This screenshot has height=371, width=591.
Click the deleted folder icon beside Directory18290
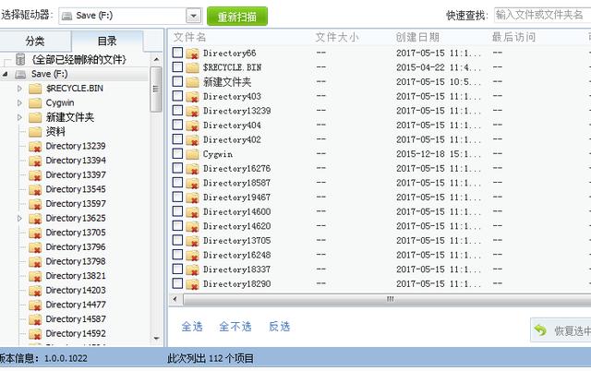[192, 283]
